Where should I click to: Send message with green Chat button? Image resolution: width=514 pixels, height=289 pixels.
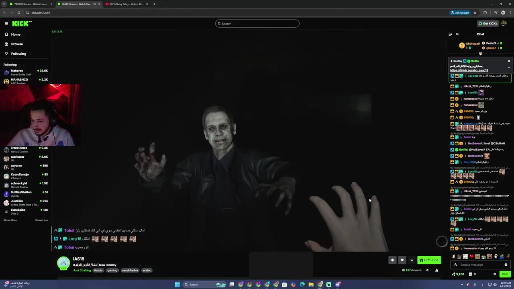click(x=505, y=274)
